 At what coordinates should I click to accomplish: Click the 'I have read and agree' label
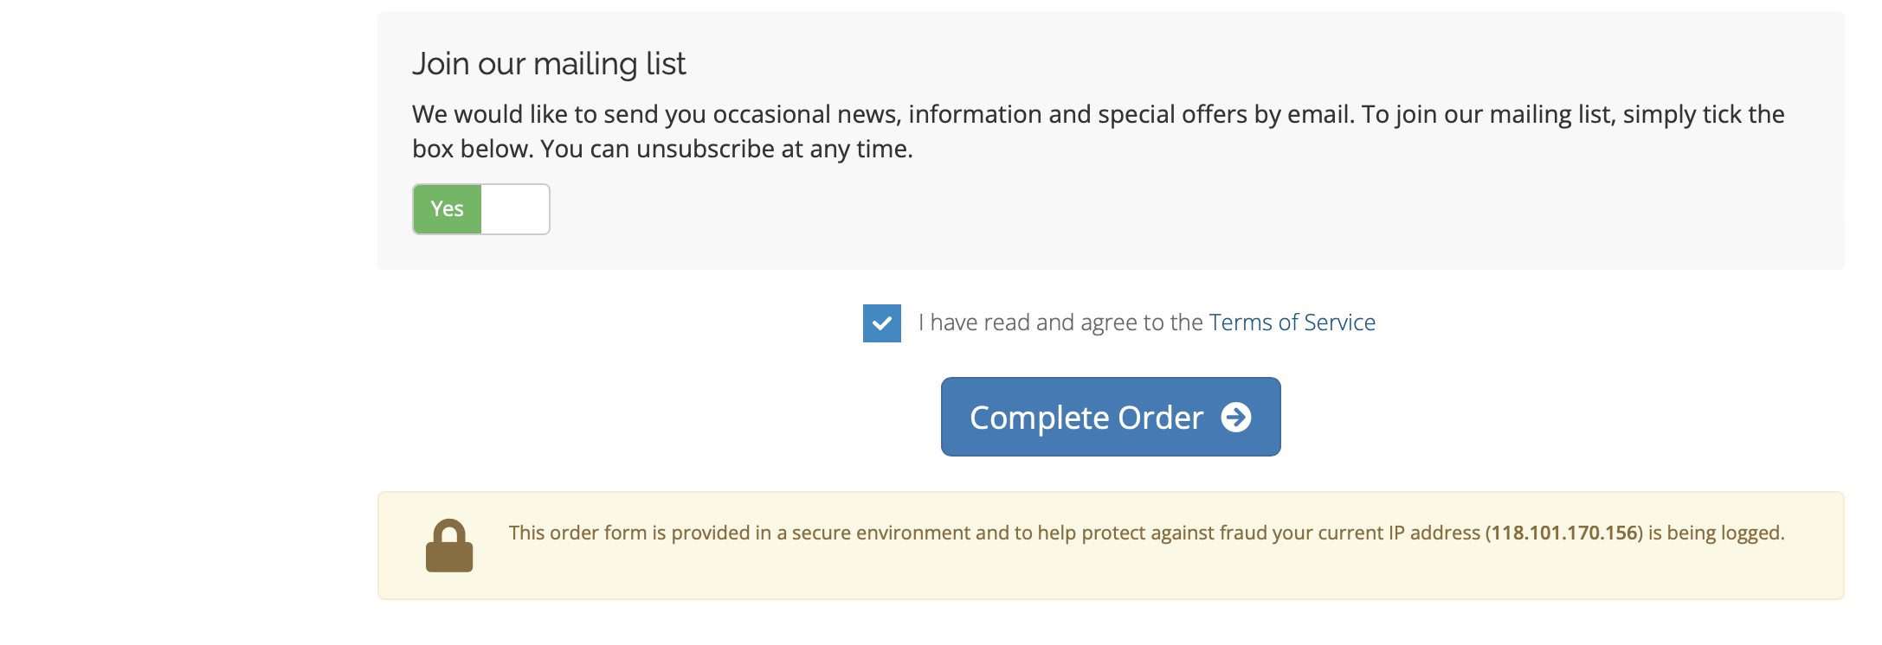tap(1061, 322)
